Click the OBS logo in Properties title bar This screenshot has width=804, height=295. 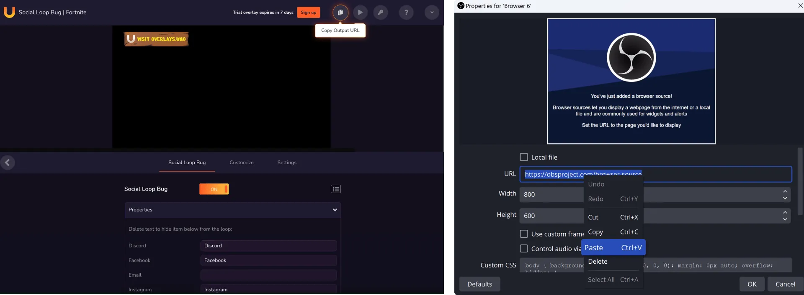(461, 6)
